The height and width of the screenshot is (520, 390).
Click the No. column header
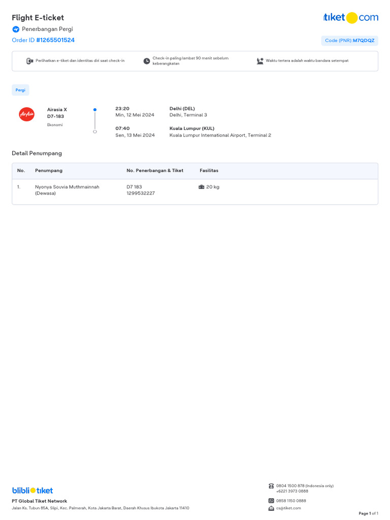tap(21, 171)
